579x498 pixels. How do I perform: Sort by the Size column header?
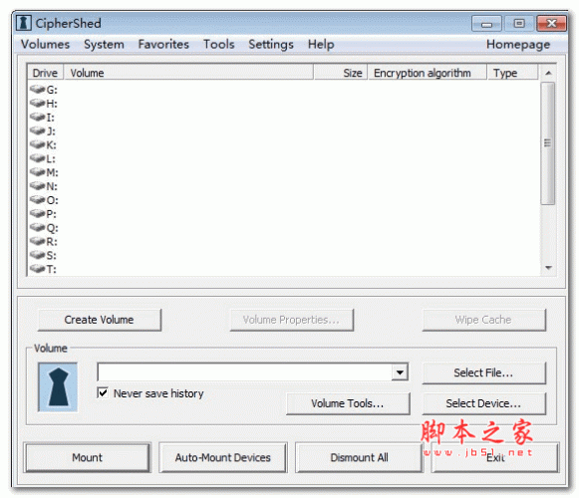point(341,73)
